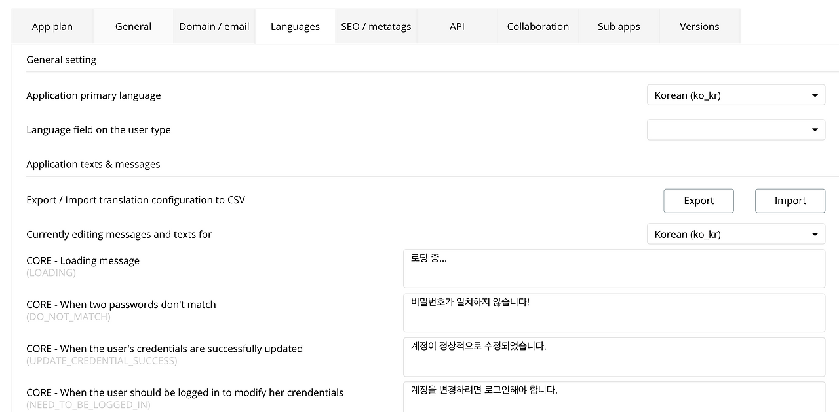Open the Sub apps tab

(x=619, y=26)
